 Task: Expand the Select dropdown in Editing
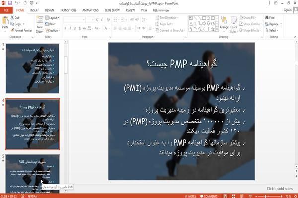pos(272,30)
